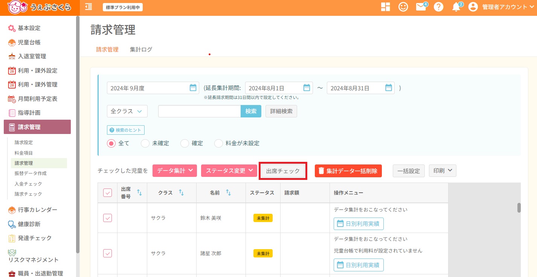Screen dimensions: 537x277
Task: Select the 未確定 radio button
Action: [x=145, y=143]
